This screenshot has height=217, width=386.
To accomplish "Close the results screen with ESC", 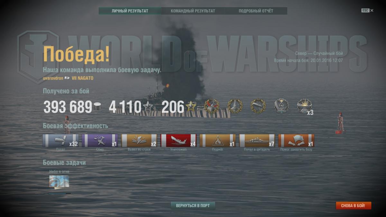I will click(x=367, y=11).
